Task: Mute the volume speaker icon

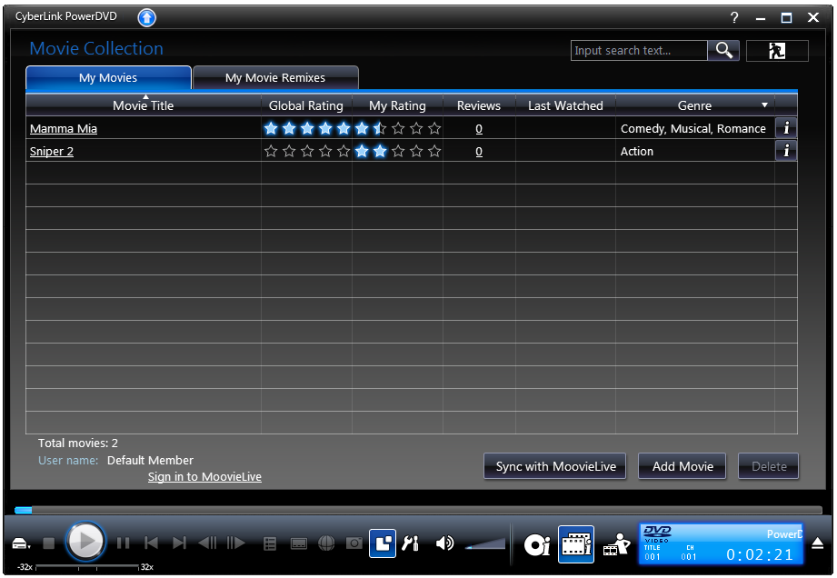Action: point(444,543)
